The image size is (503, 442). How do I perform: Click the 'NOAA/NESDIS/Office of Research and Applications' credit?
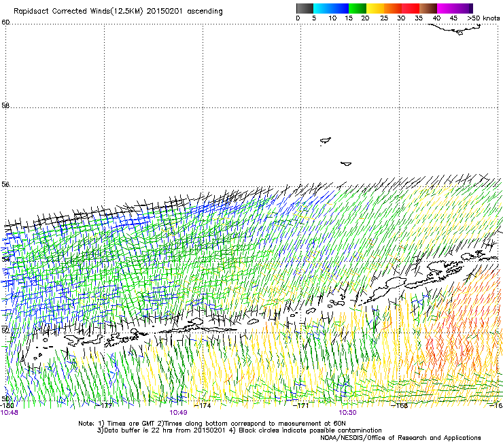point(400,438)
